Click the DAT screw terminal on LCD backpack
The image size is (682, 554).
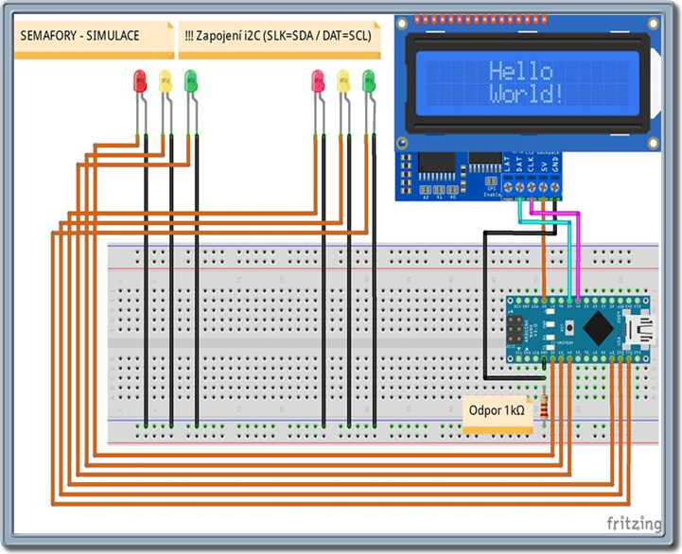tap(519, 187)
